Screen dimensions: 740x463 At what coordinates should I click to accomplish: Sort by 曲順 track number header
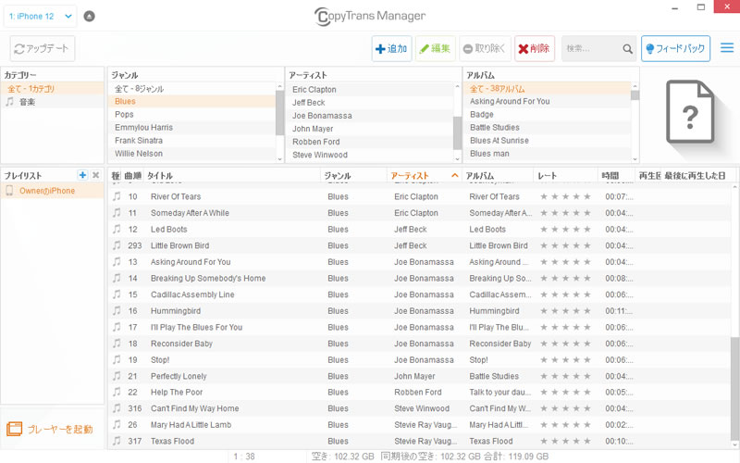pos(133,175)
